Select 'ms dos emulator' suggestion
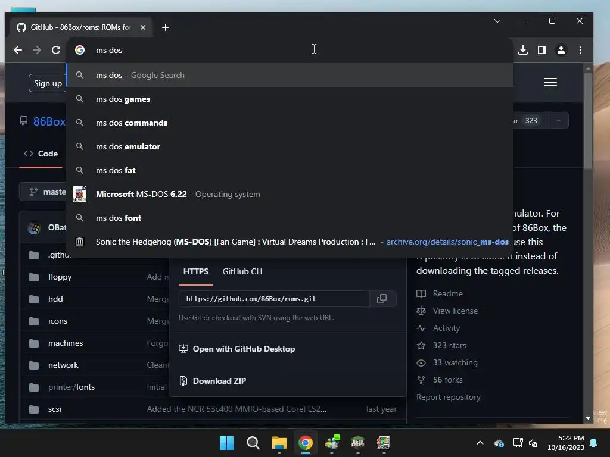 pos(290,146)
